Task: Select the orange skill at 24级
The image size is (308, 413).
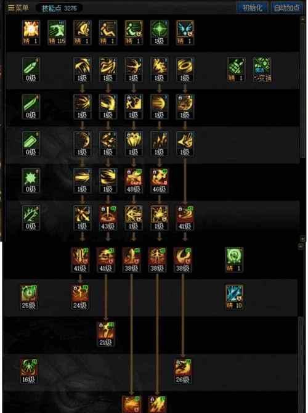Action: pyautogui.click(x=79, y=297)
